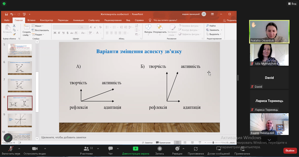Switch to Слайд-шоу ribbon tab
The width and height of the screenshot is (299, 157).
(94, 20)
